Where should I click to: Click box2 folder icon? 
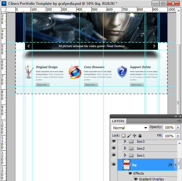click(131, 148)
